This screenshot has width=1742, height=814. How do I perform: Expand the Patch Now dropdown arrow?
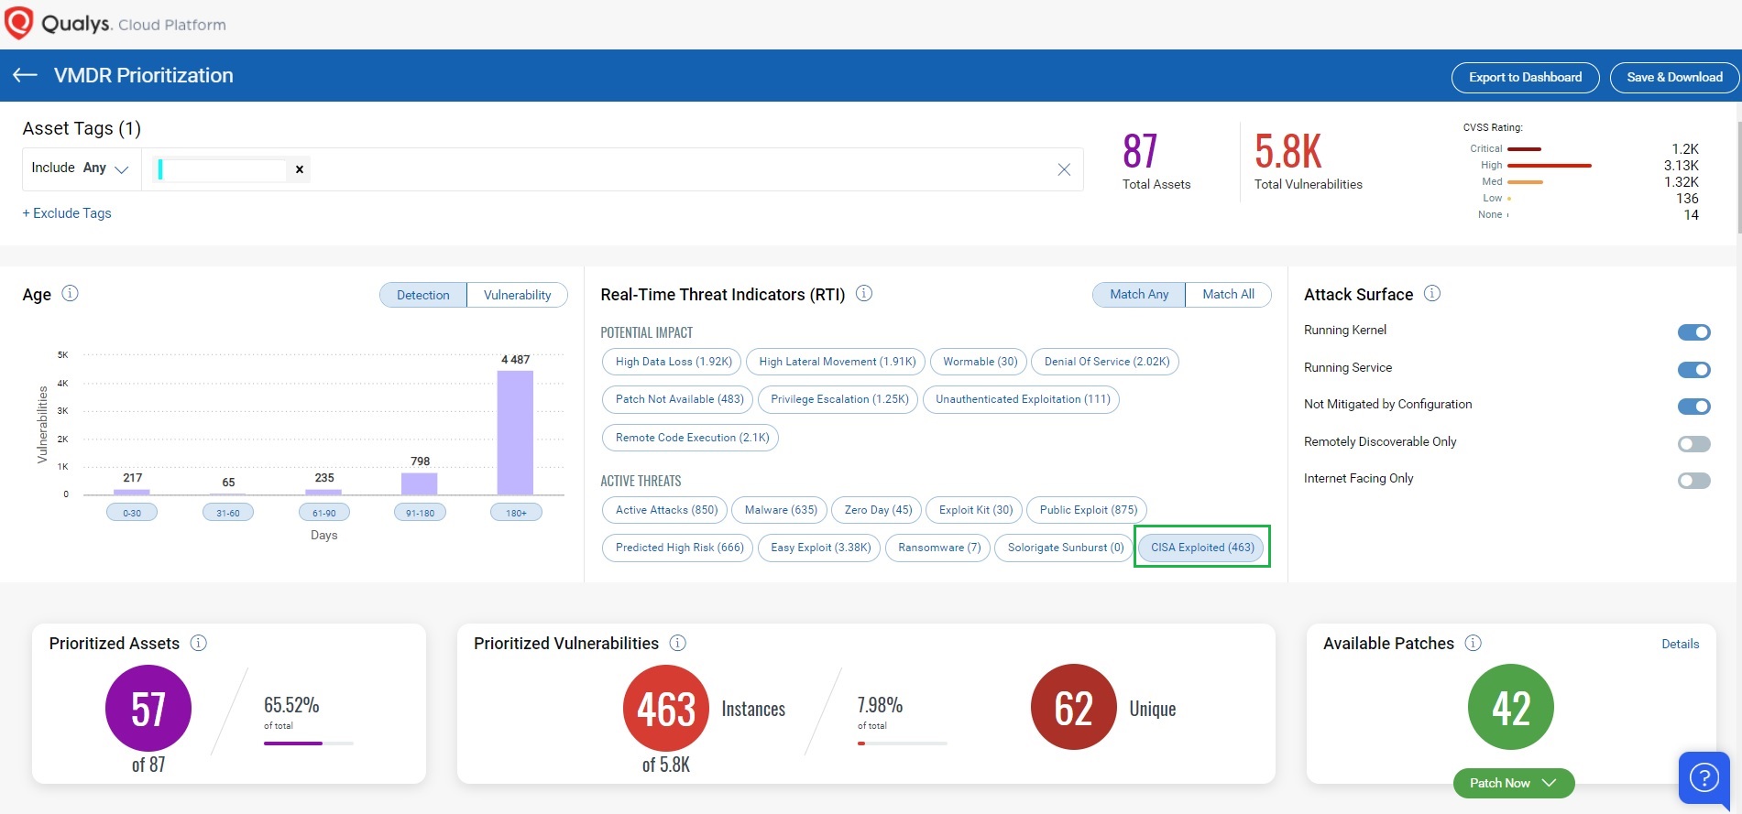pos(1550,783)
